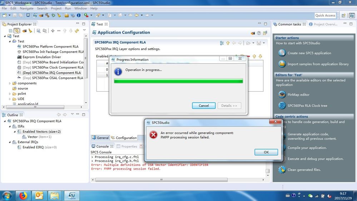
Task: Click the PinMap editor chip icon
Action: [282, 94]
